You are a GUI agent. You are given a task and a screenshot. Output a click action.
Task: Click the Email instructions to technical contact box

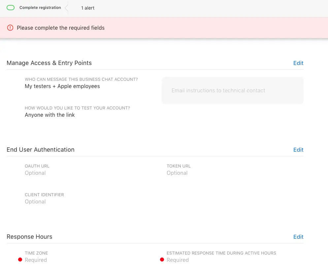pos(232,90)
